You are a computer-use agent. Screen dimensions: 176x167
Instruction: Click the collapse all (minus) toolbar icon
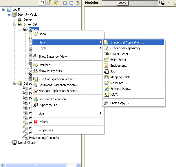pyautogui.click(x=71, y=3)
